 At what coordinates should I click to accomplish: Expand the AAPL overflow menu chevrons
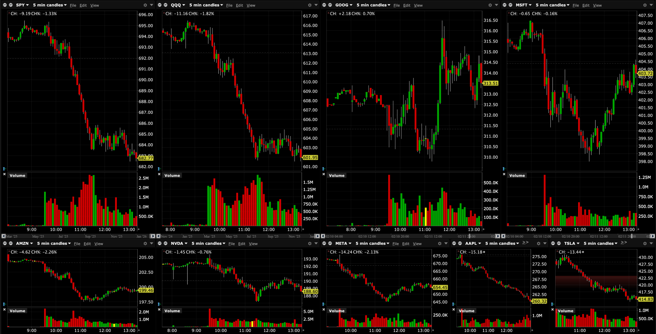(525, 242)
